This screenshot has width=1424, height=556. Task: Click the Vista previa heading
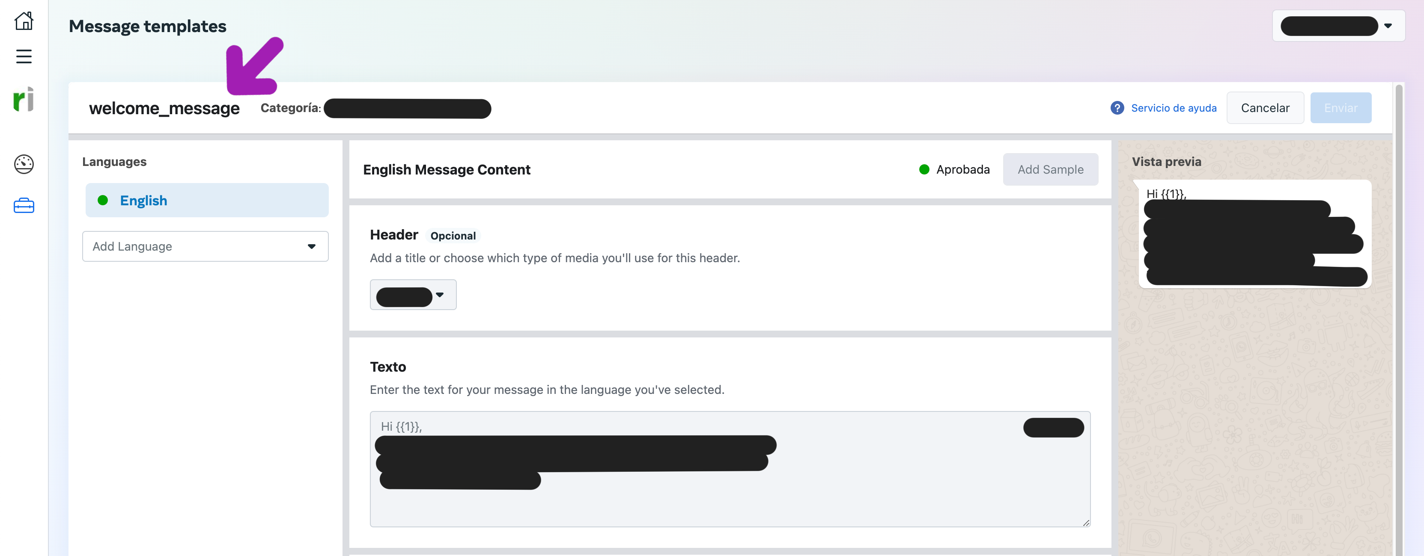pyautogui.click(x=1166, y=162)
